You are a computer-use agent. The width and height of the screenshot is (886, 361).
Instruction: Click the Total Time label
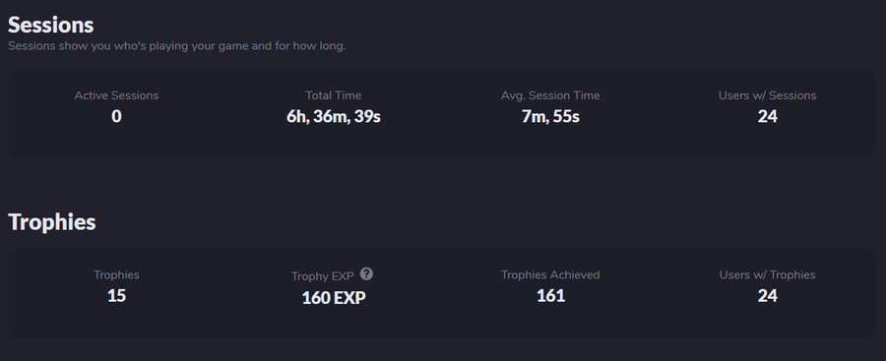coord(334,95)
